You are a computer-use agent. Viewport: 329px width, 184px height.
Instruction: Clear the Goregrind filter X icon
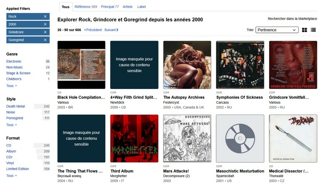pos(45,40)
